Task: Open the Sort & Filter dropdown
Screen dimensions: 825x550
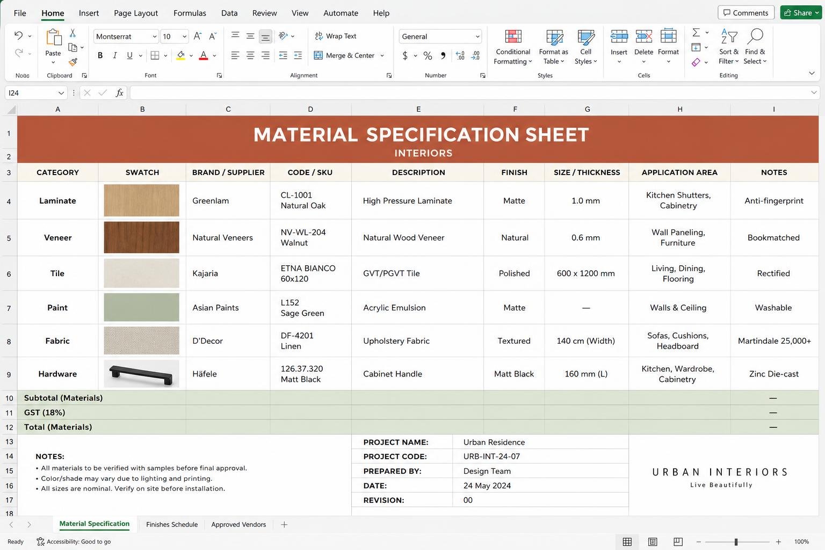Action: point(729,47)
